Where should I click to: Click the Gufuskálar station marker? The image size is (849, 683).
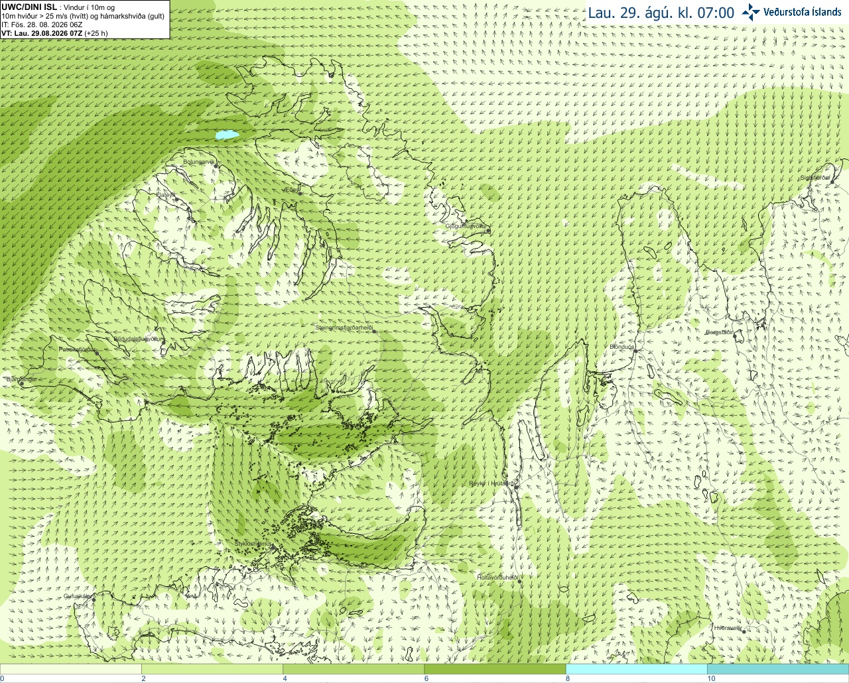(x=94, y=599)
